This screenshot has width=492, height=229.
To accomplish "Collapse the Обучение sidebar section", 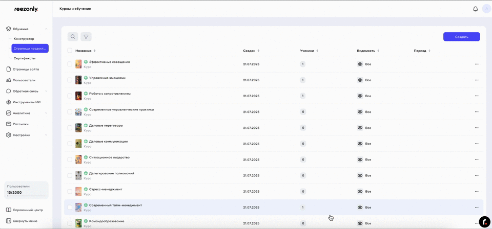I will [x=46, y=29].
